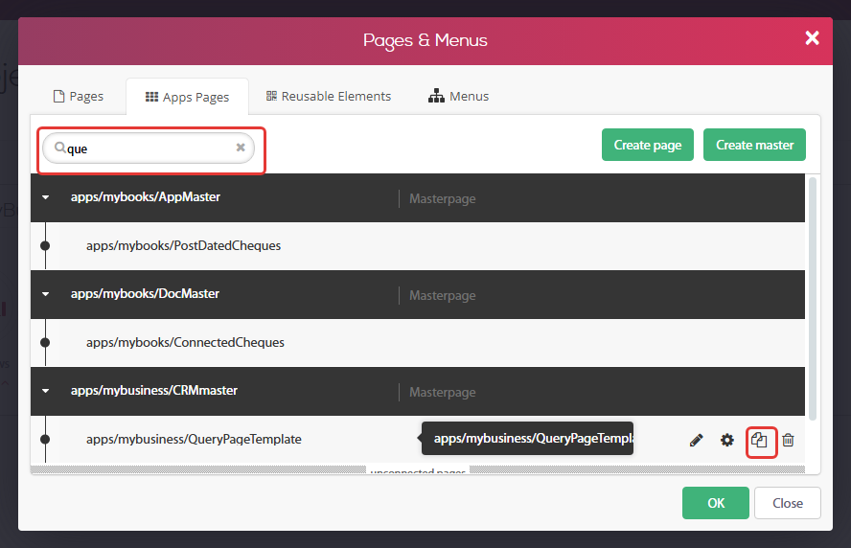The width and height of the screenshot is (851, 548).
Task: Click the apps/mybooks/DocMaster masterpage name
Action: tap(145, 293)
